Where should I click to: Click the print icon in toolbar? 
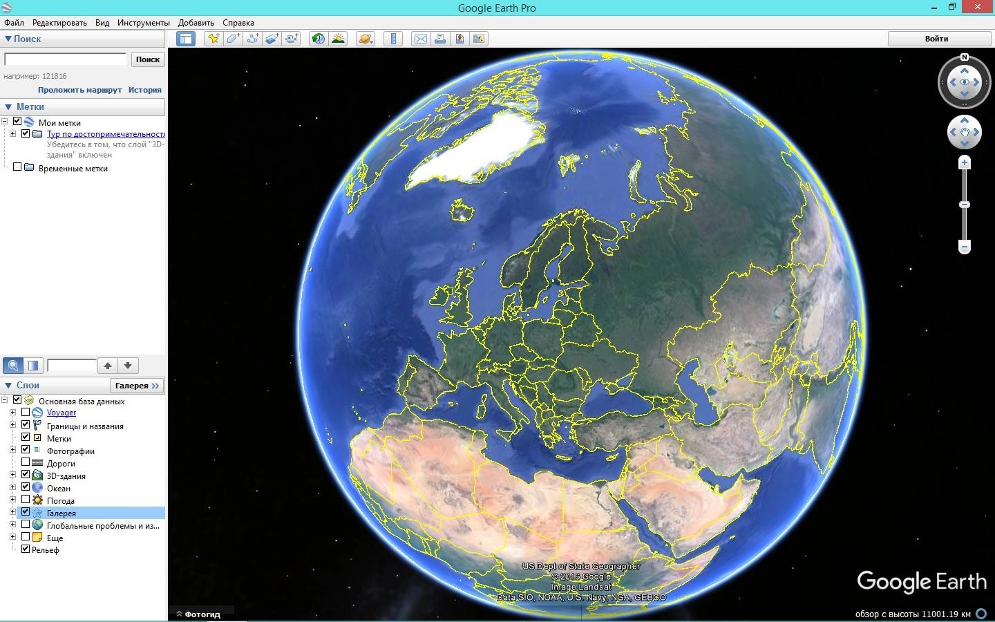(x=439, y=39)
